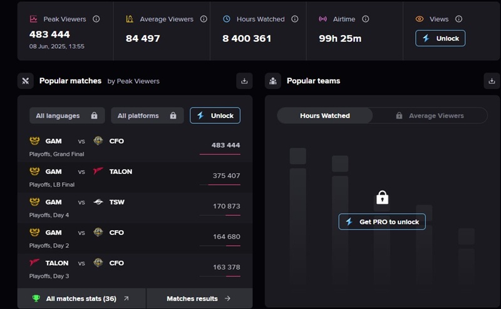501x309 pixels.
Task: Select the Hours Watched toggle option
Action: 324,116
